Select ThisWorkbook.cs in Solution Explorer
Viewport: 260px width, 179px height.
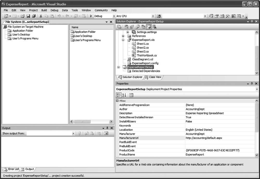(147, 56)
